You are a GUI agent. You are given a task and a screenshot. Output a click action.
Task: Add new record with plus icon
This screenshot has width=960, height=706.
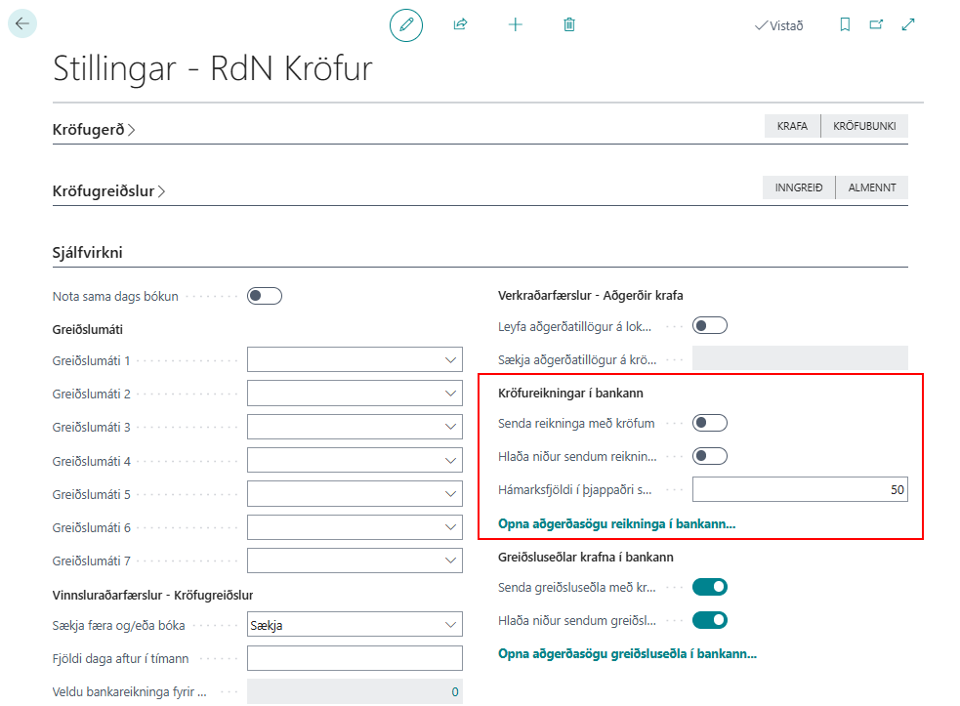pos(516,24)
